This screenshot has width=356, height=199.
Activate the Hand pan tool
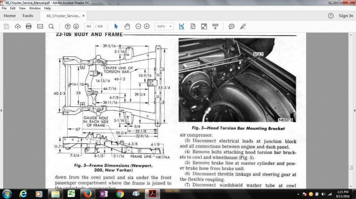coord(127,26)
